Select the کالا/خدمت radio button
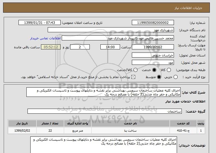The height and width of the screenshot is (153, 216). tap(135, 70)
